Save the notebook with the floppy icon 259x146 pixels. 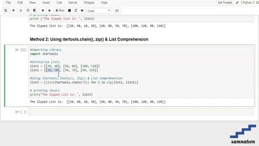[x=6, y=11]
